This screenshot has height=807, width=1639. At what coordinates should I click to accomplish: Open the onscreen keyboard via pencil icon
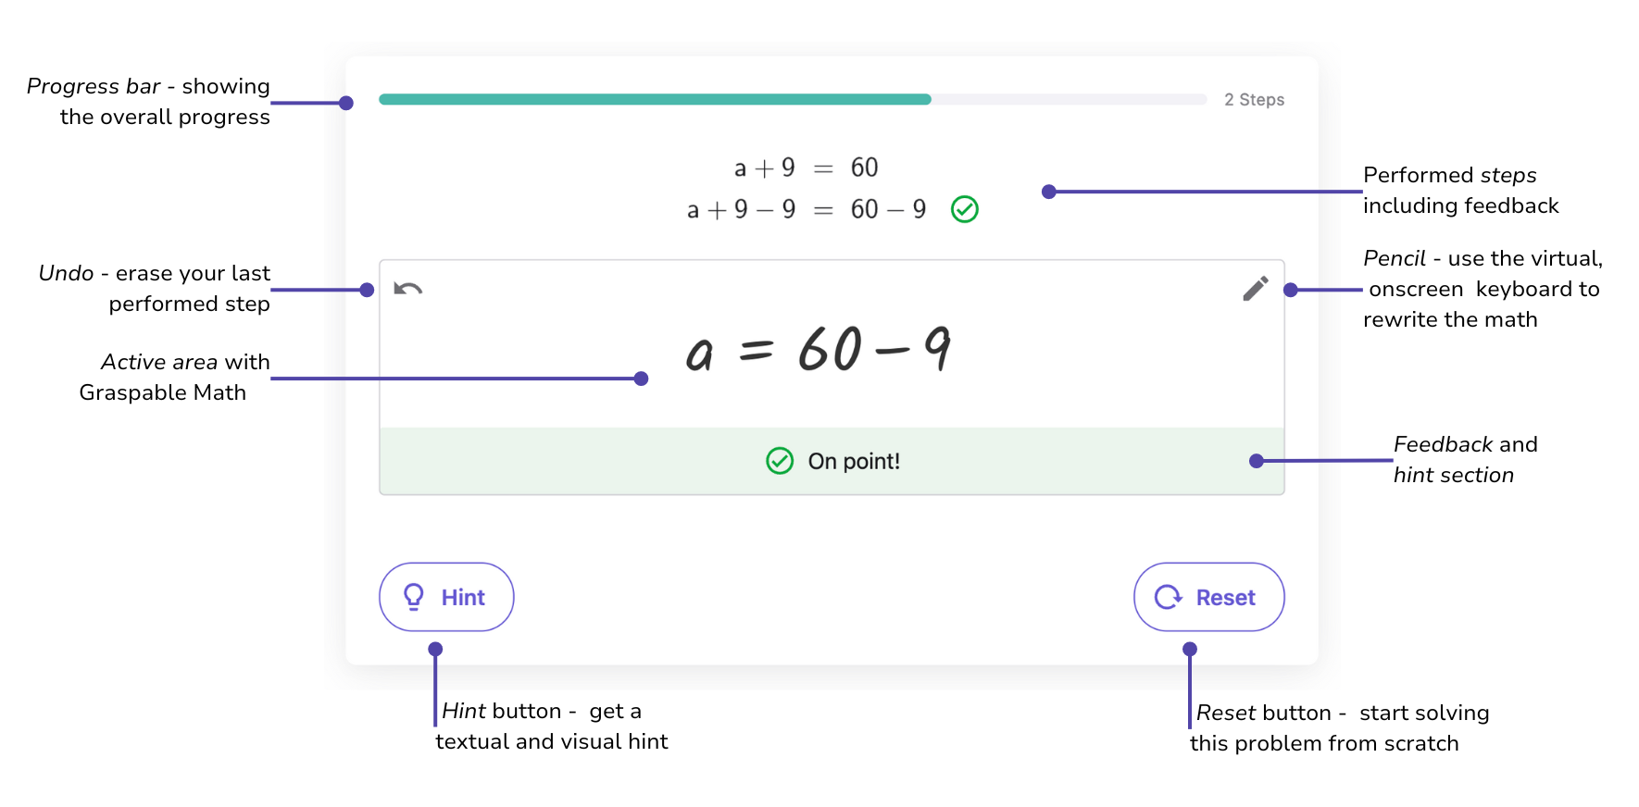tap(1256, 288)
